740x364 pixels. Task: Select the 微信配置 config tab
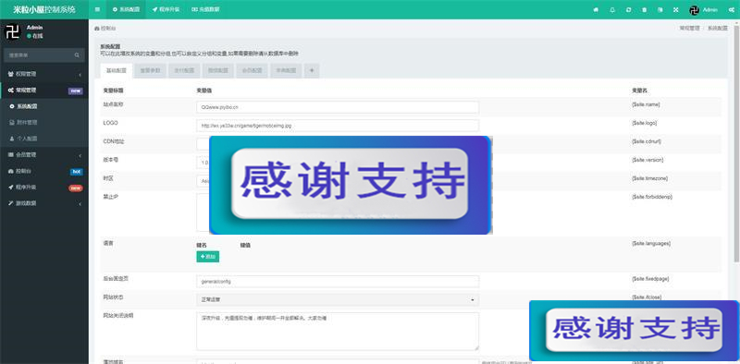coord(218,71)
